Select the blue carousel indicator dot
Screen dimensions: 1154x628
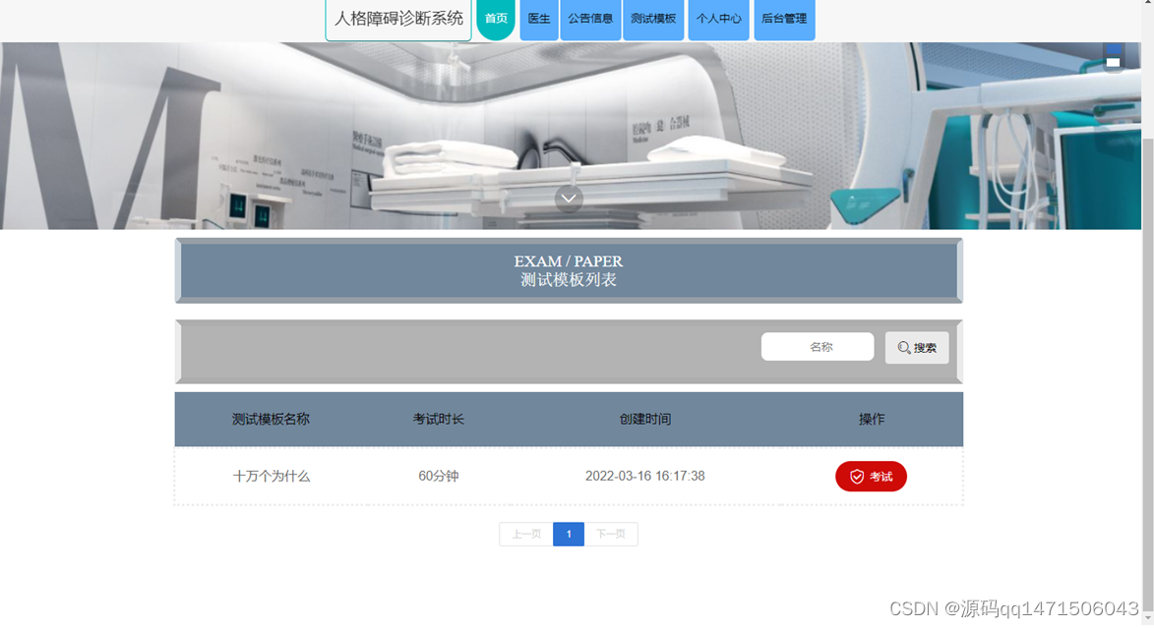click(1113, 49)
